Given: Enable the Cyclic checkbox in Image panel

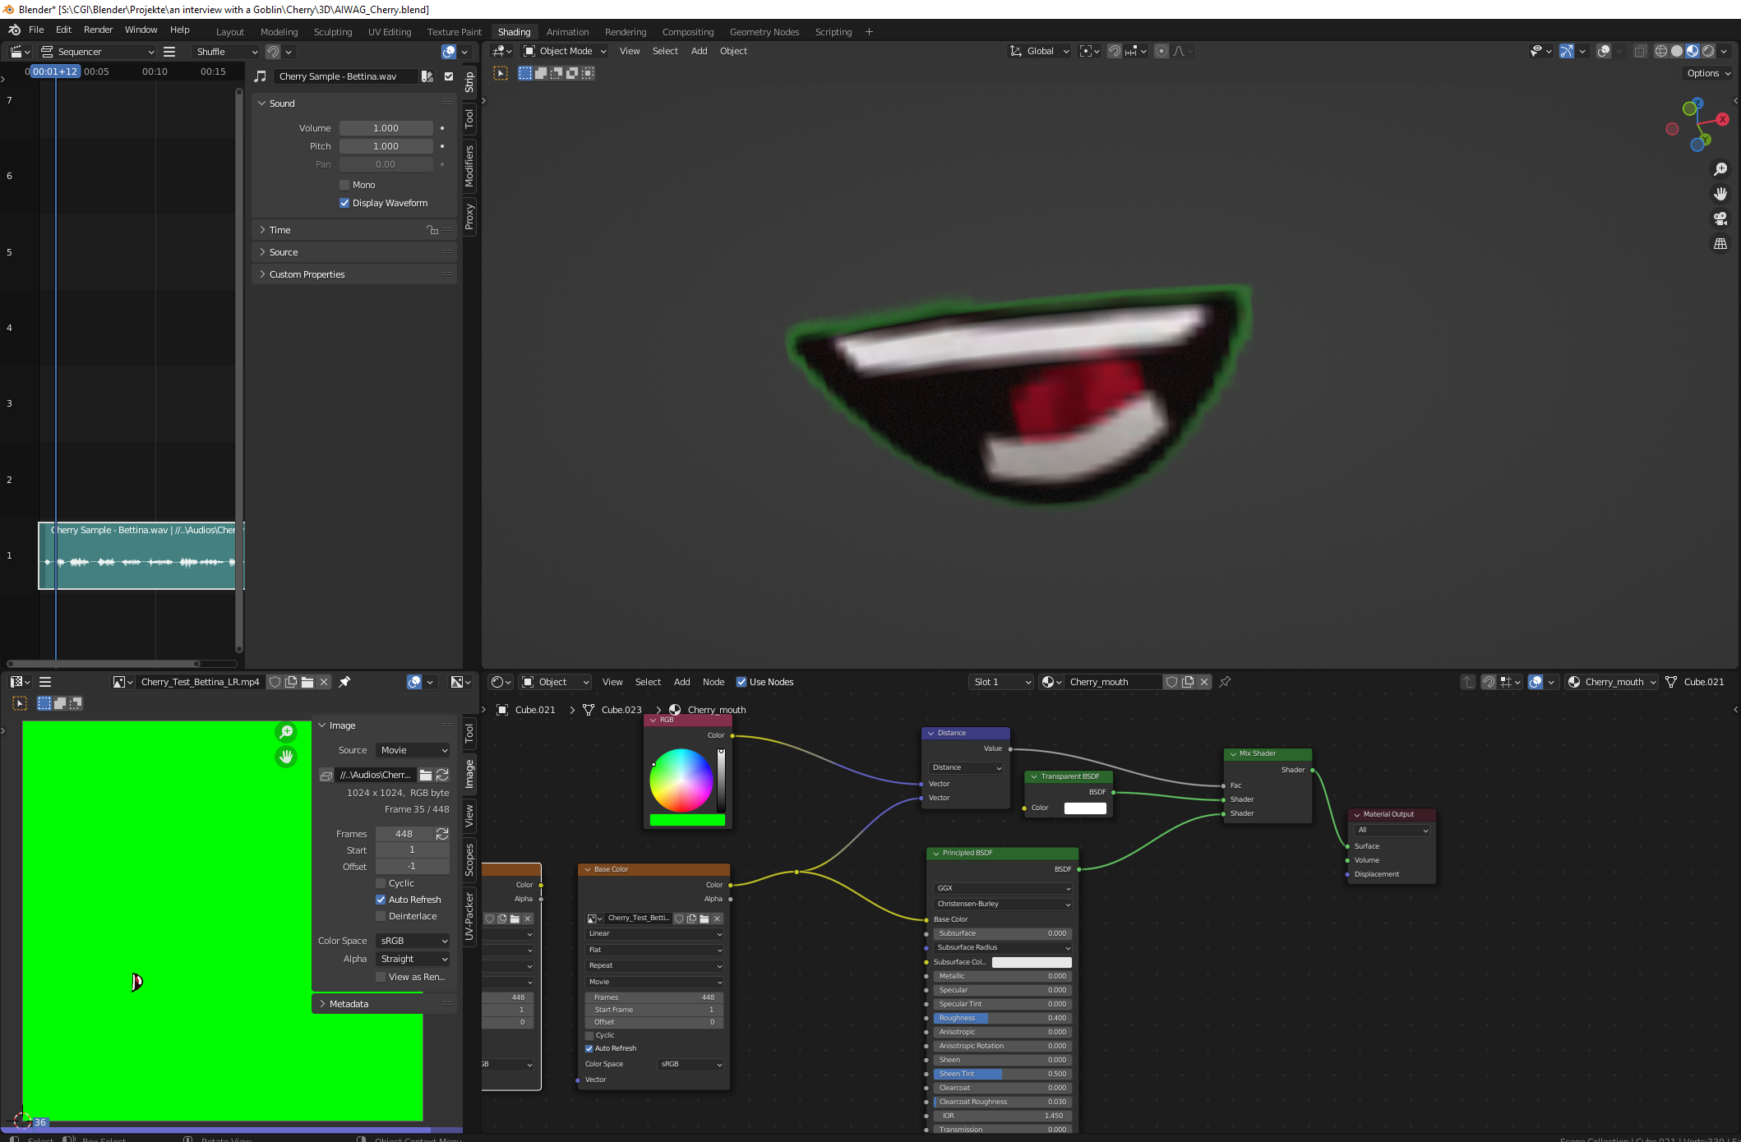Looking at the screenshot, I should pos(381,883).
